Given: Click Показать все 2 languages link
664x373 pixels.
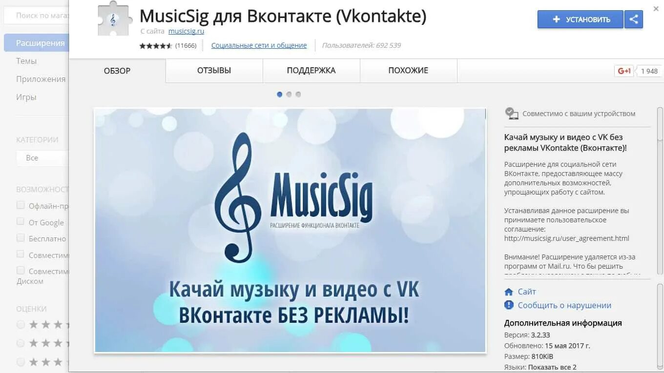Looking at the screenshot, I should click(552, 367).
